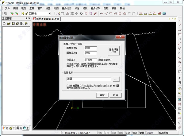Open the 标注 menu

tap(77, 8)
